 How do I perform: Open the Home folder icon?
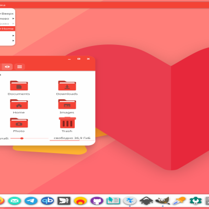19,104
